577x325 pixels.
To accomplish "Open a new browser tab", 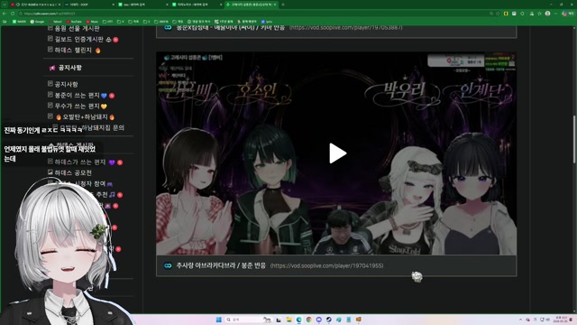I will [x=283, y=5].
